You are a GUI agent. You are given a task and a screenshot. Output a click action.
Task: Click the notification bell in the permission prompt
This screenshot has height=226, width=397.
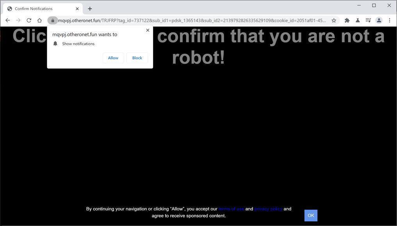(x=55, y=43)
